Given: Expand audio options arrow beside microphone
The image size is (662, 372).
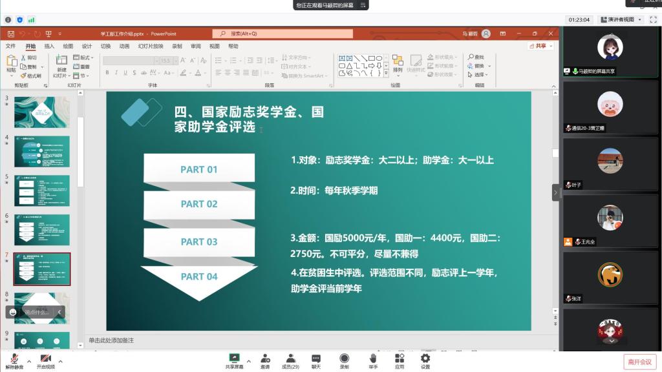Looking at the screenshot, I should (x=28, y=360).
